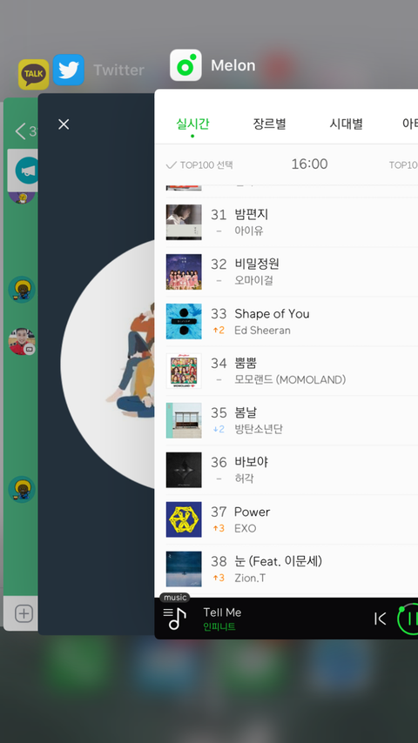Close the Twitter view with X

tap(63, 124)
